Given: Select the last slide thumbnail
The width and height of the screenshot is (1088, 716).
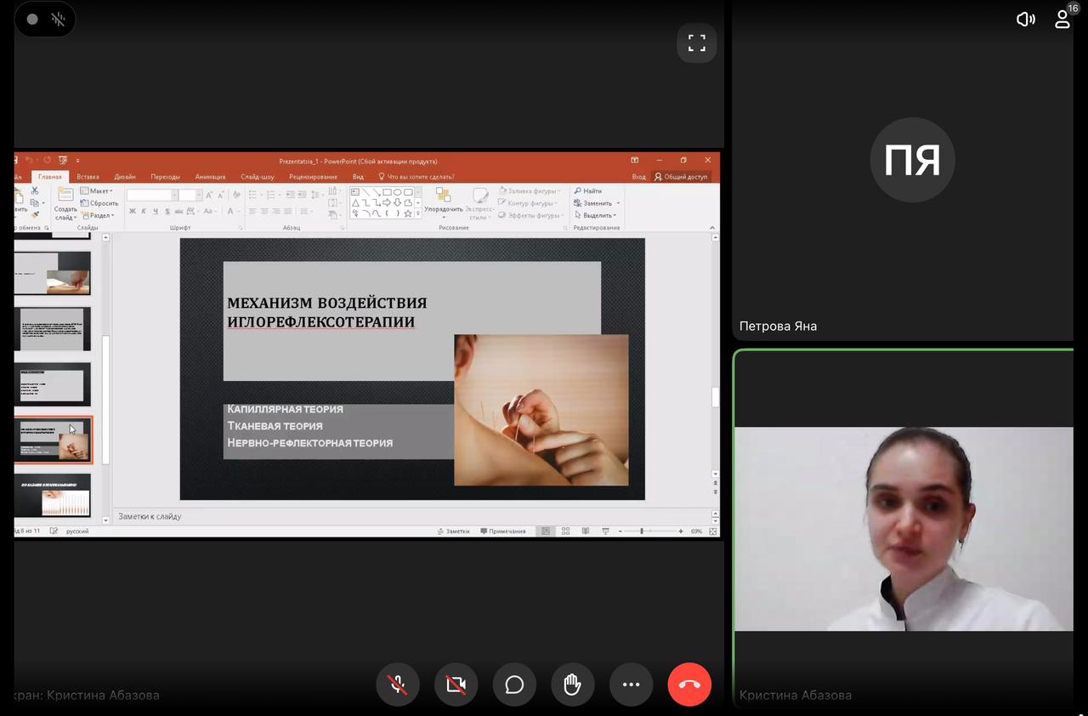Looking at the screenshot, I should pyautogui.click(x=53, y=495).
